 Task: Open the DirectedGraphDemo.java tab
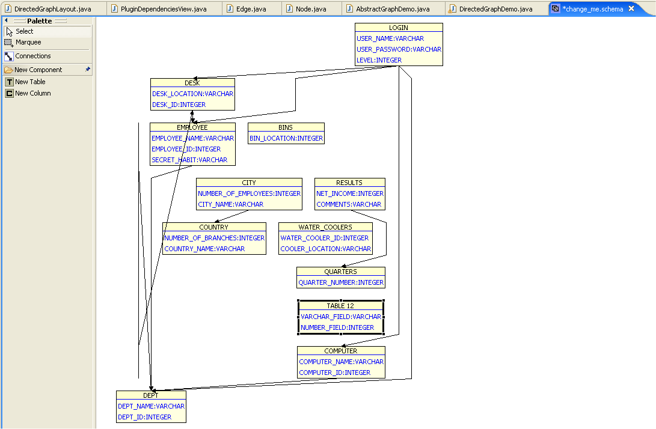tap(495, 9)
